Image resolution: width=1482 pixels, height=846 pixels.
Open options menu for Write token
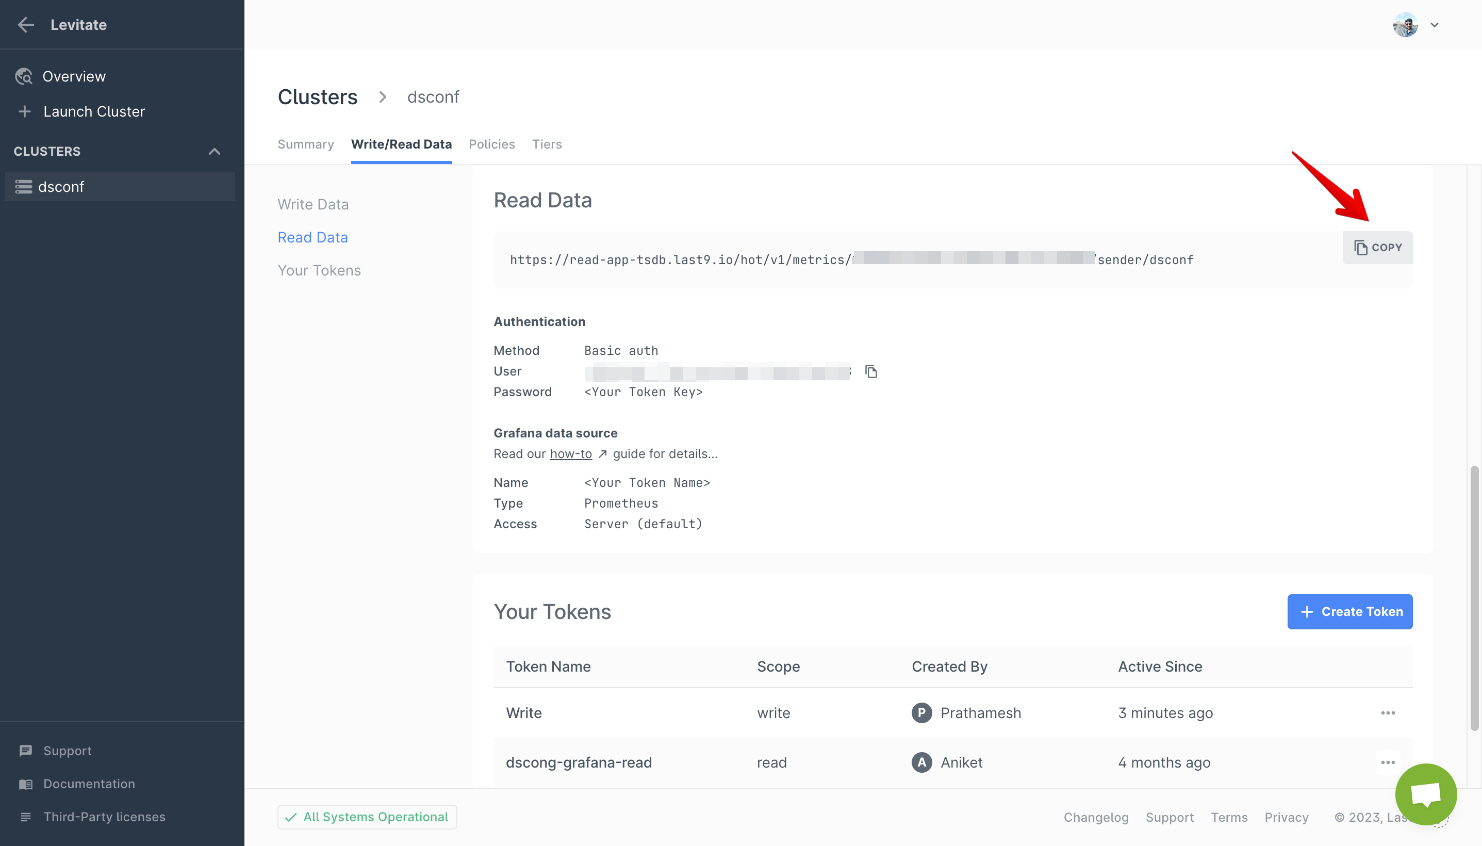tap(1387, 713)
